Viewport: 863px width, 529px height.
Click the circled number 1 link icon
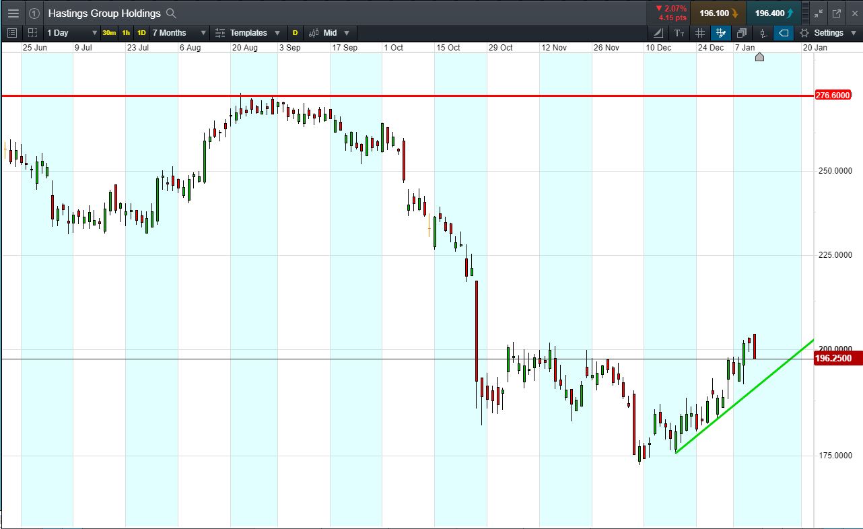[34, 13]
